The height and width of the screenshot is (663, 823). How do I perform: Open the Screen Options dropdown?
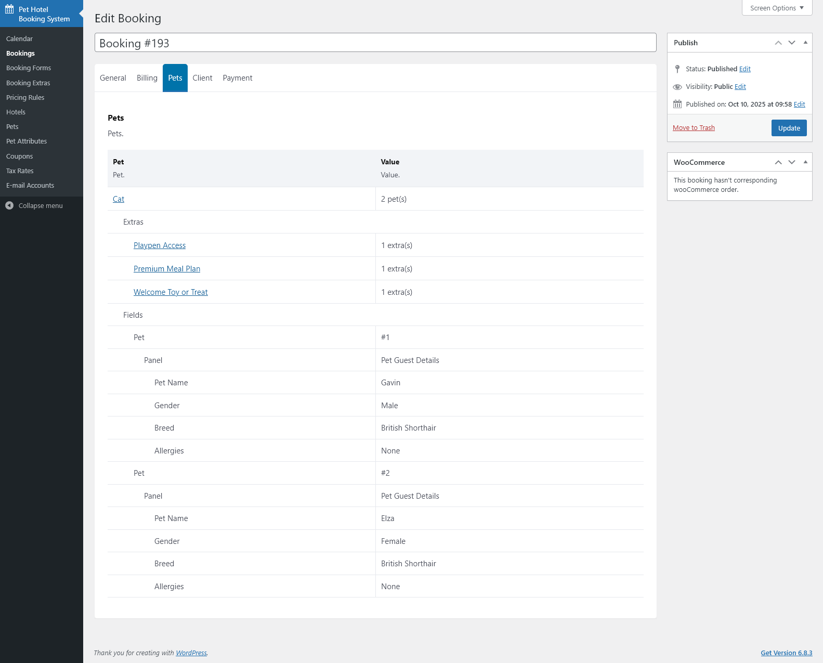click(777, 8)
